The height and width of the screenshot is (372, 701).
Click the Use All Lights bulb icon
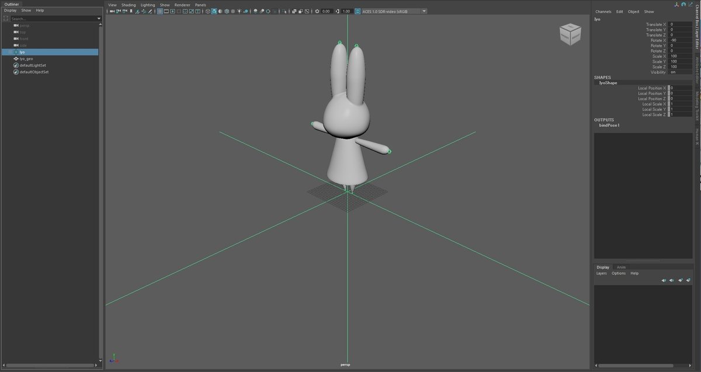(x=240, y=11)
